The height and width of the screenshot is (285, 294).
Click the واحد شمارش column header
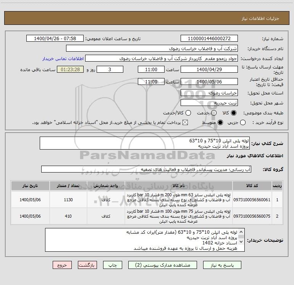coord(106,186)
